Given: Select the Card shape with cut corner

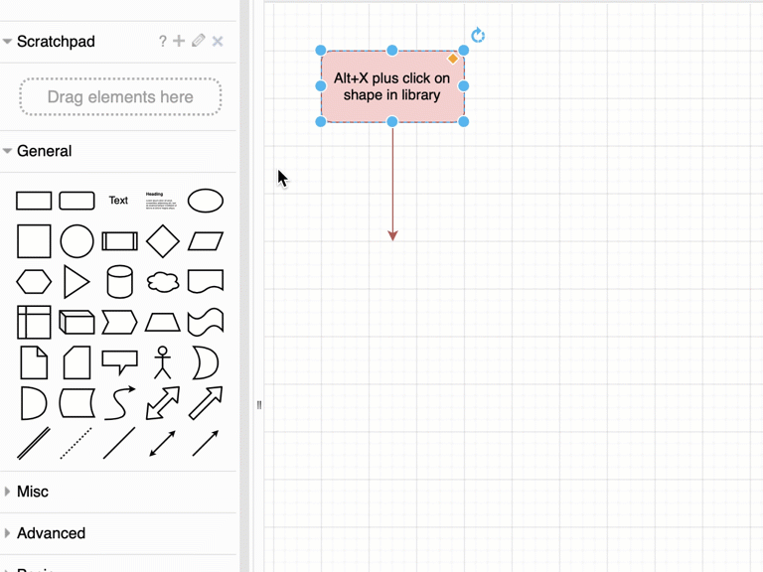Looking at the screenshot, I should tap(76, 362).
